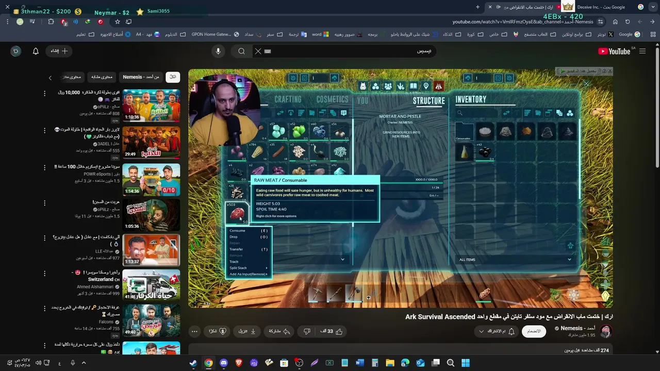
Task: Open Discord from the taskbar
Action: (223, 363)
